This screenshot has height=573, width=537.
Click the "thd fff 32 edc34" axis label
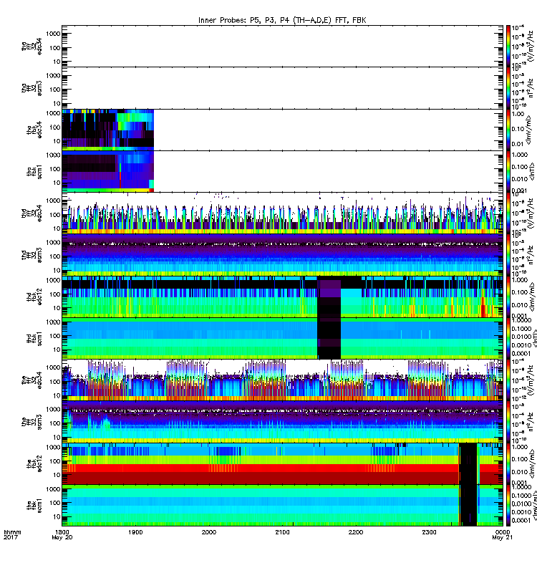coord(32,213)
